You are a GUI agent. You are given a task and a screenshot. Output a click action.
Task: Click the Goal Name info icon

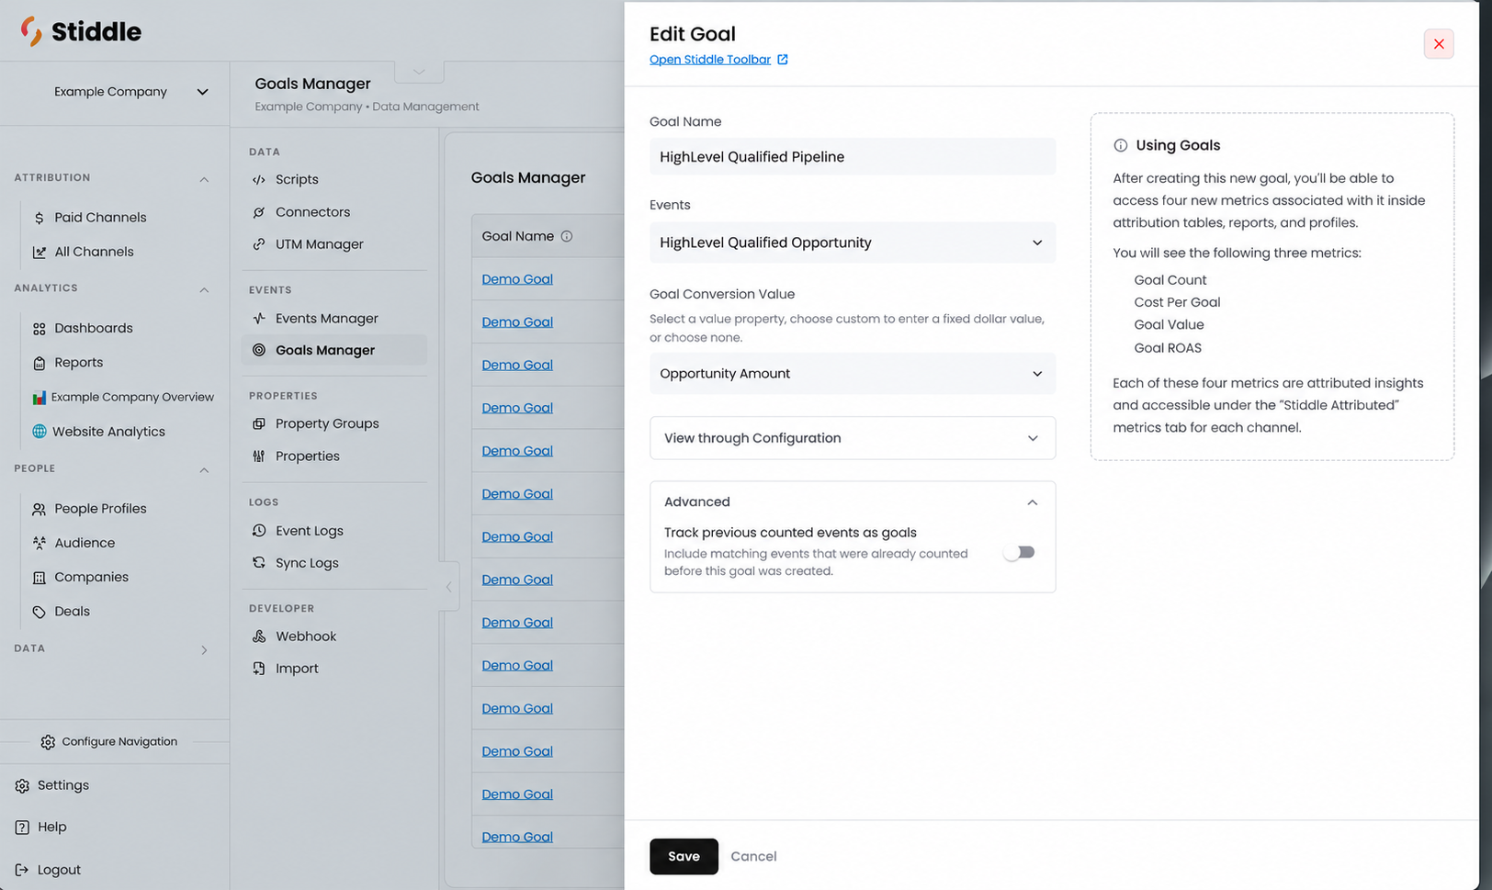567,236
